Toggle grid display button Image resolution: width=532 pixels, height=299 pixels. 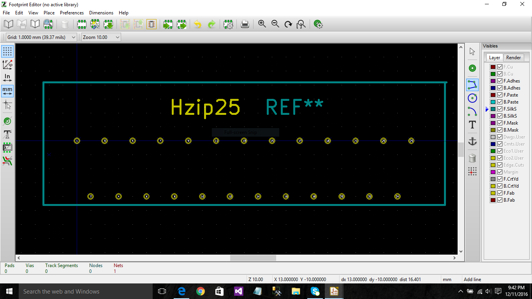7,51
